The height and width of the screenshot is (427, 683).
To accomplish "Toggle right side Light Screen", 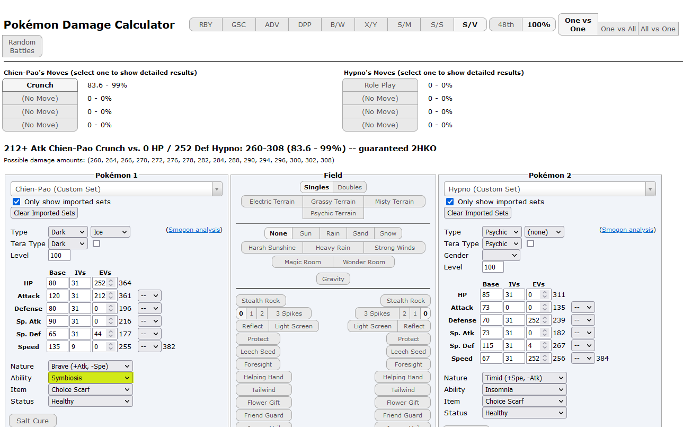I will point(372,326).
